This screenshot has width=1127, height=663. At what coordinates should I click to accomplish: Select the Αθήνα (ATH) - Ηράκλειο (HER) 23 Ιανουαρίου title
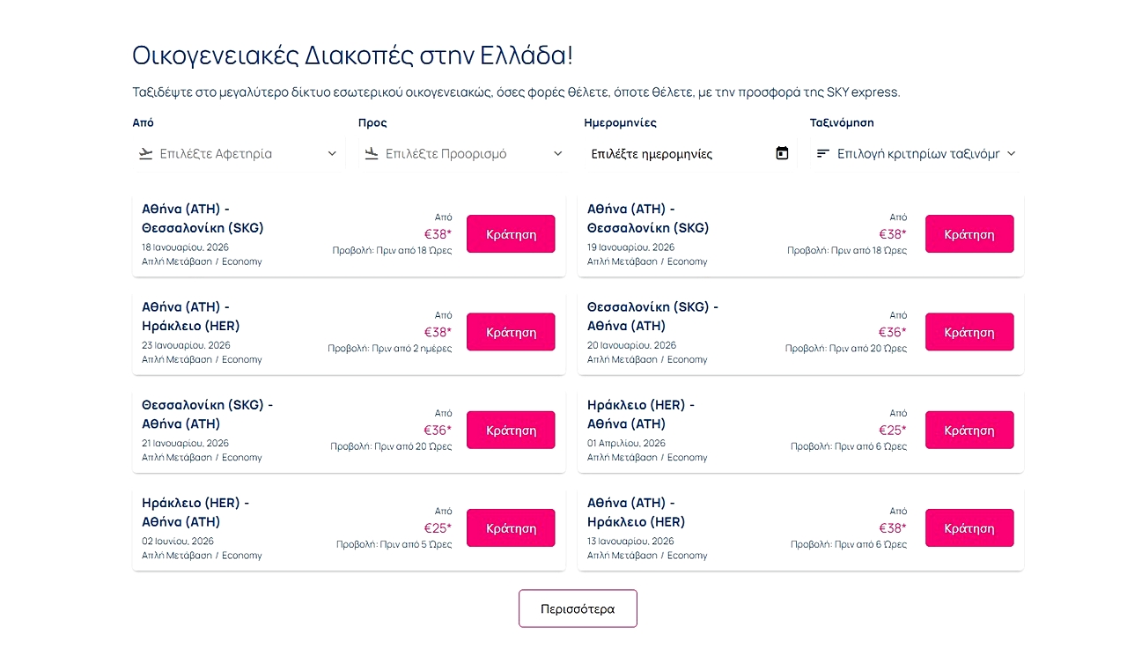pyautogui.click(x=191, y=316)
